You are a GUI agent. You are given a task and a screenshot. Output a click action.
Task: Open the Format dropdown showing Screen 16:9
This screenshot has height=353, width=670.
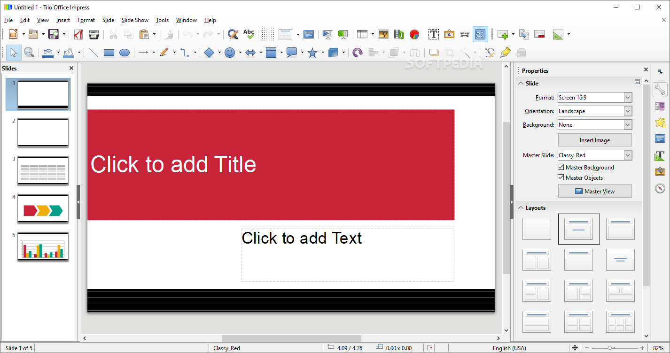tap(595, 98)
